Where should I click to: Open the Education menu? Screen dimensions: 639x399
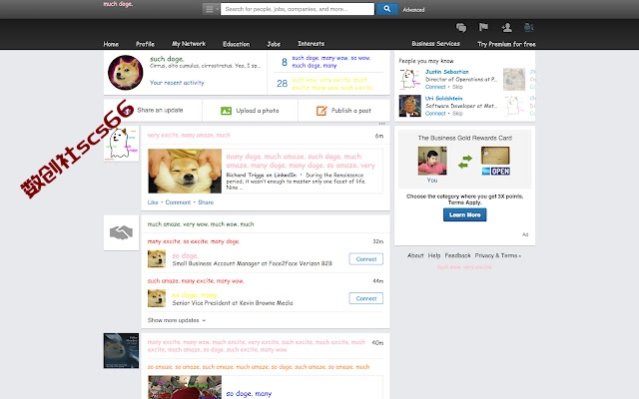[236, 44]
